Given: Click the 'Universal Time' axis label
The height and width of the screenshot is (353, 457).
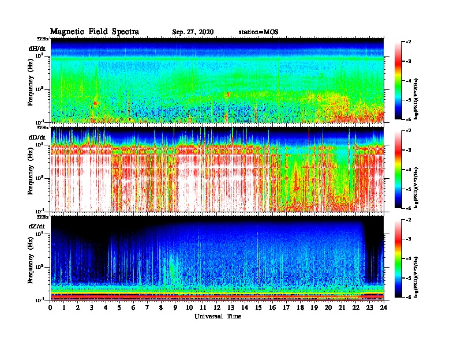Looking at the screenshot, I should (x=218, y=316).
